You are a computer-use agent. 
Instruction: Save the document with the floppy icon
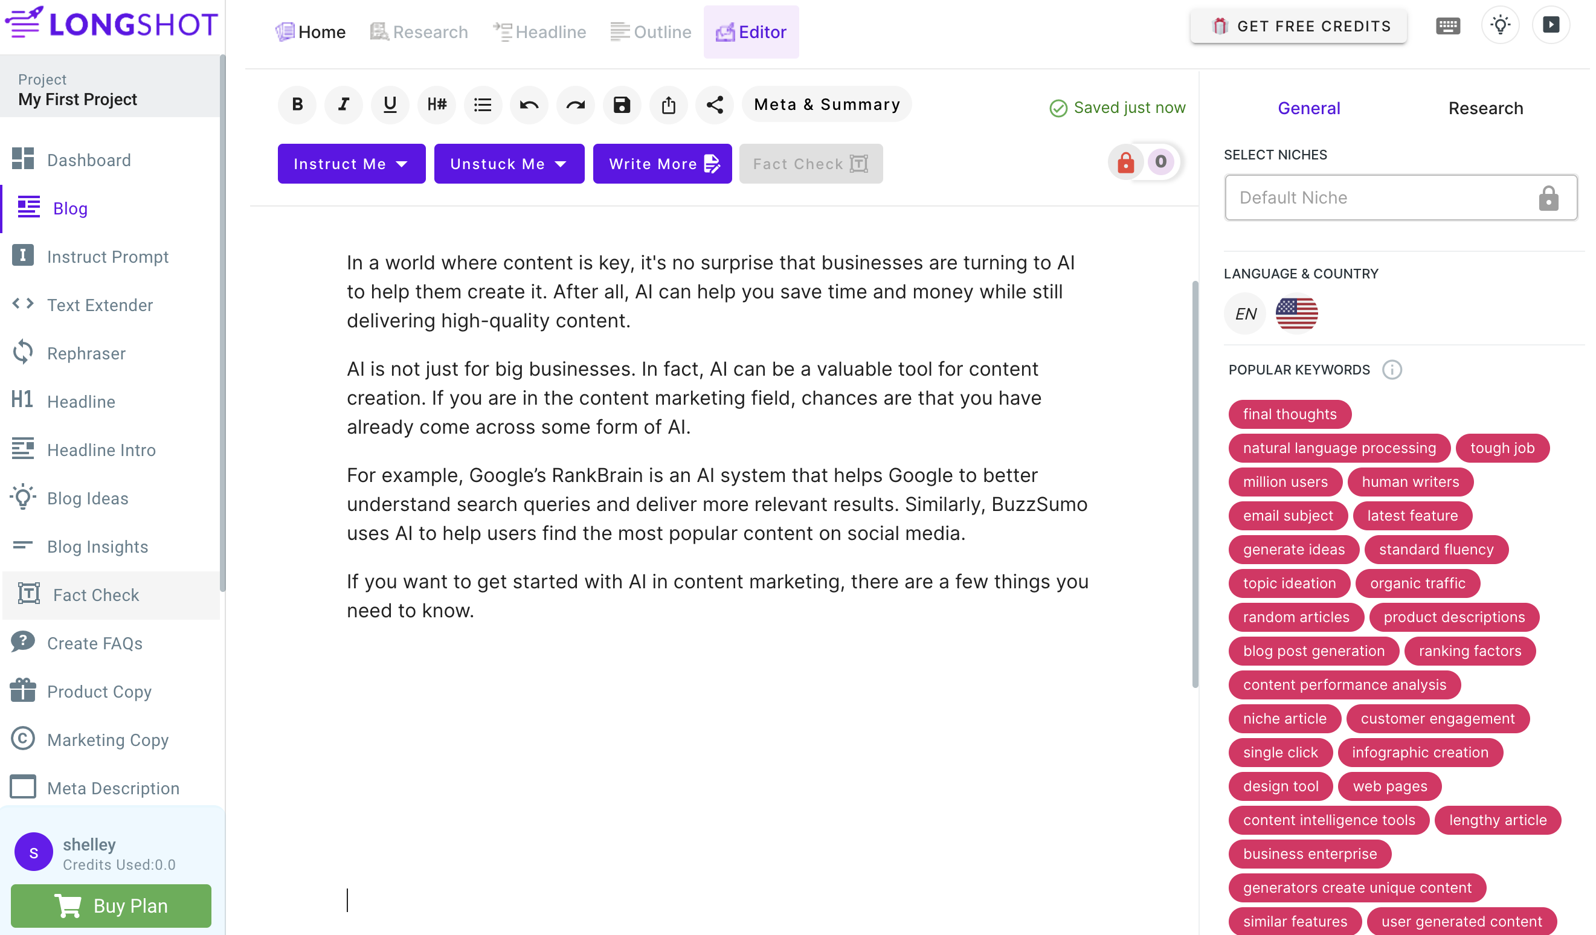(621, 104)
